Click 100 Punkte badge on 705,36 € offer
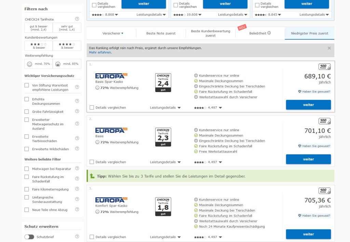 pos(325,191)
